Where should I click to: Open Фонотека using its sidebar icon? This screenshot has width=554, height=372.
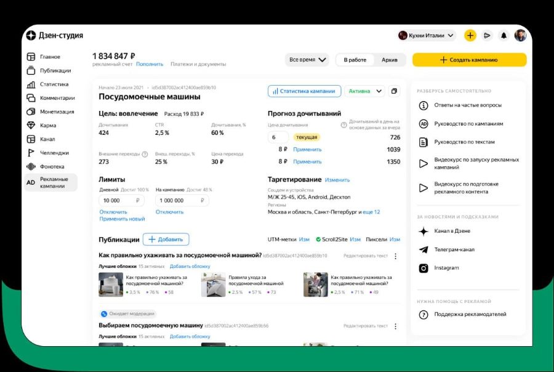[x=31, y=166]
